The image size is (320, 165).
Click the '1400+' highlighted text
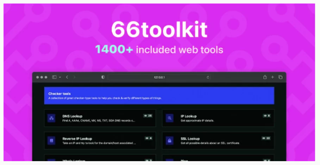[114, 49]
